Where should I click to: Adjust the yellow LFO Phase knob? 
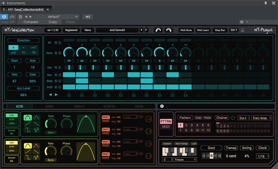point(66,151)
